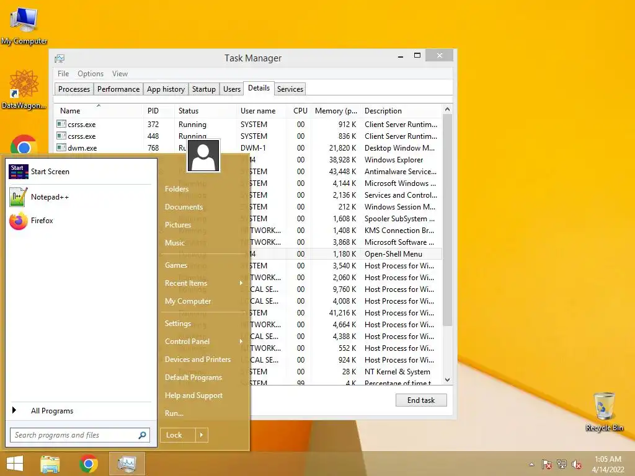Open Default Programs from Start menu
Viewport: 635px width, 476px height.
click(203, 377)
